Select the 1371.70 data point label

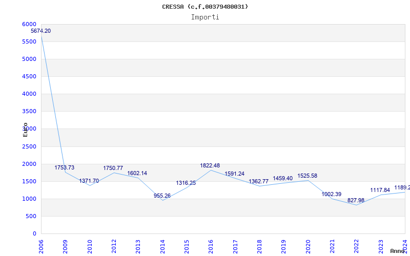pos(89,181)
